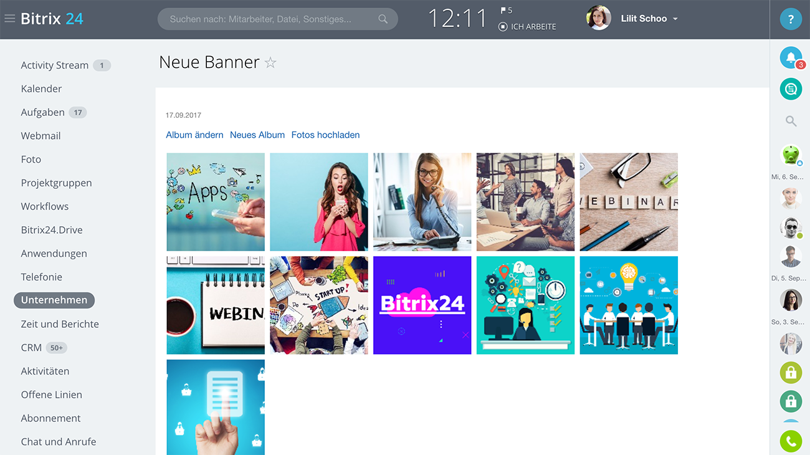Click the ICH ARBEITE status button
The width and height of the screenshot is (810, 455).
pyautogui.click(x=527, y=27)
